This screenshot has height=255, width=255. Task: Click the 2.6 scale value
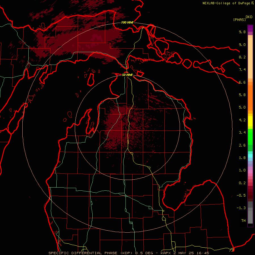[242, 145]
